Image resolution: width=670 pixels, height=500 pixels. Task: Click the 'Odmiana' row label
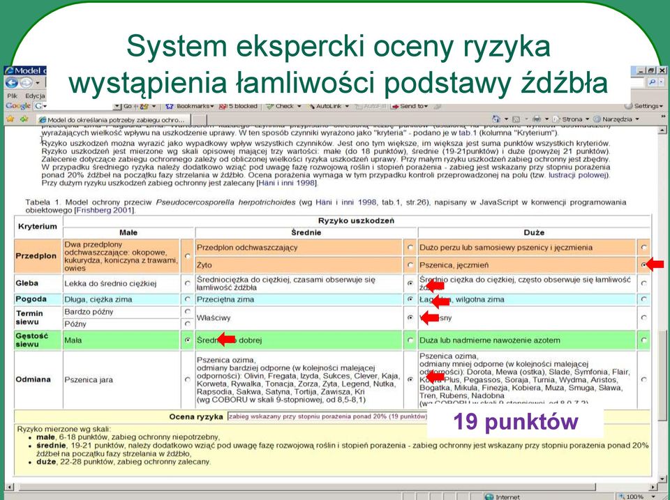click(33, 379)
